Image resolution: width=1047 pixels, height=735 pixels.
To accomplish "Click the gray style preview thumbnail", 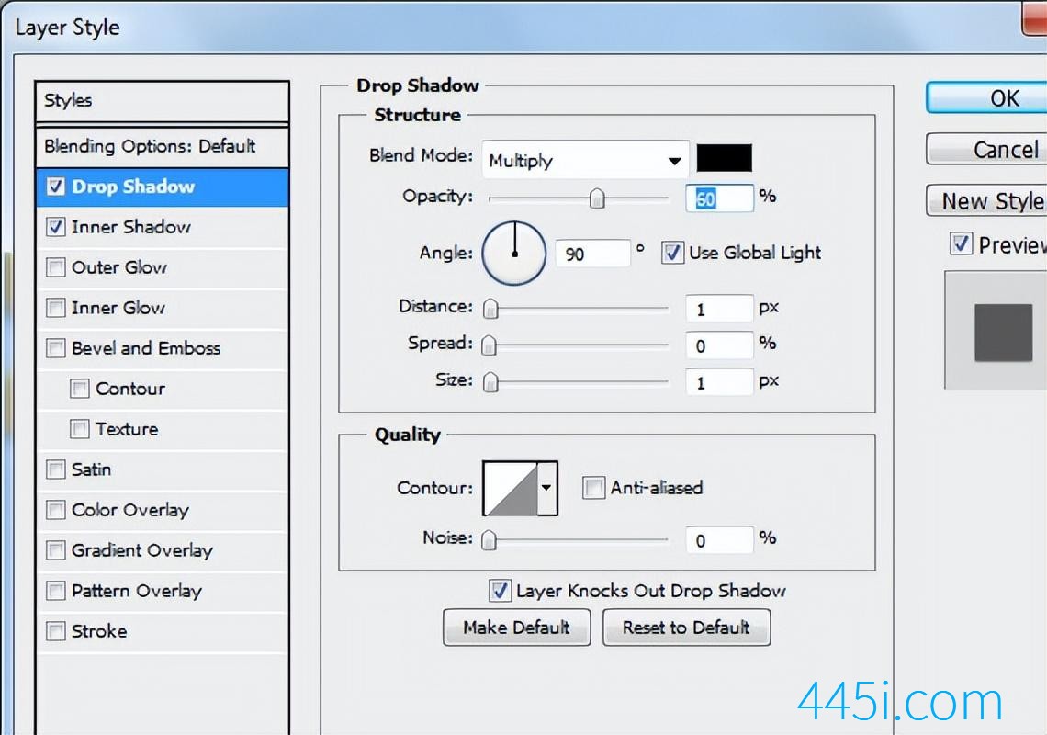I will pyautogui.click(x=1003, y=332).
